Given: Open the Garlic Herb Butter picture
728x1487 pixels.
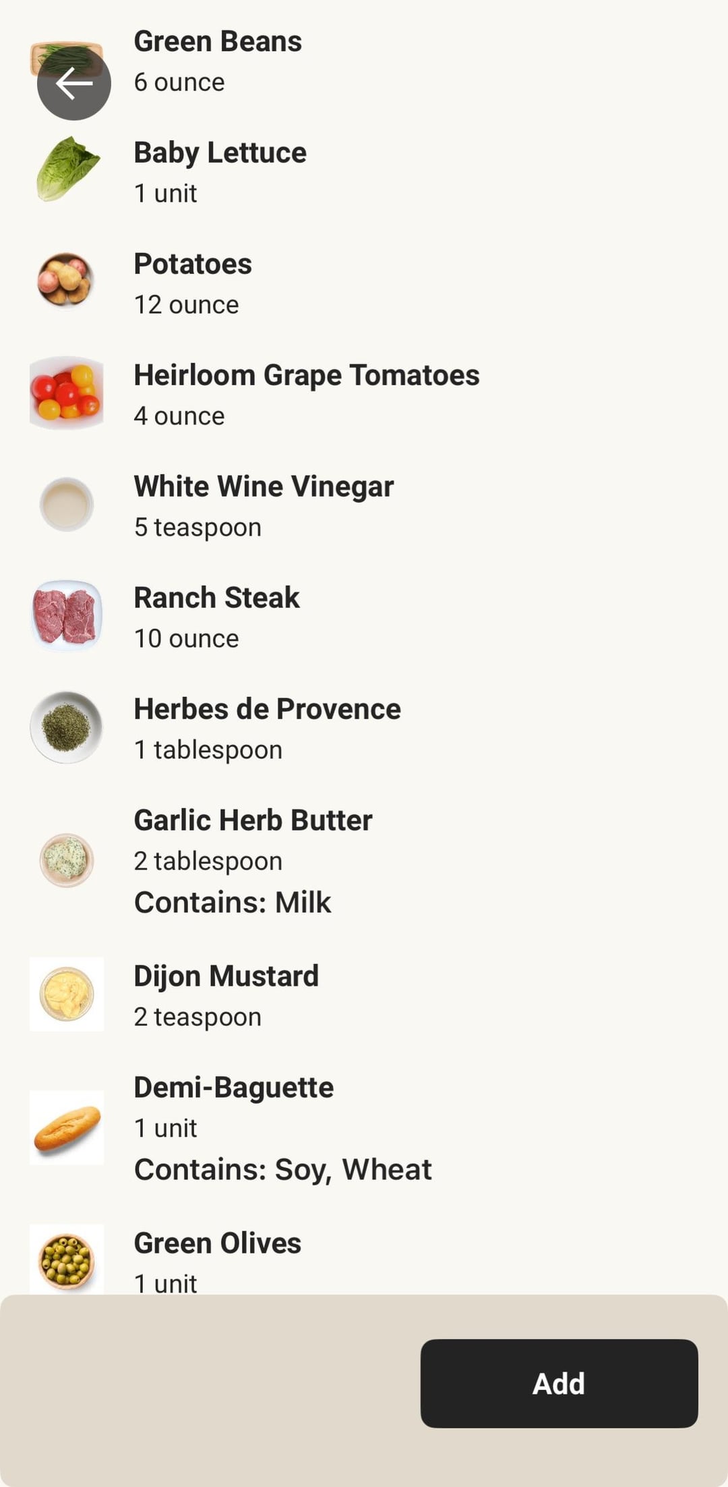Looking at the screenshot, I should [x=66, y=860].
